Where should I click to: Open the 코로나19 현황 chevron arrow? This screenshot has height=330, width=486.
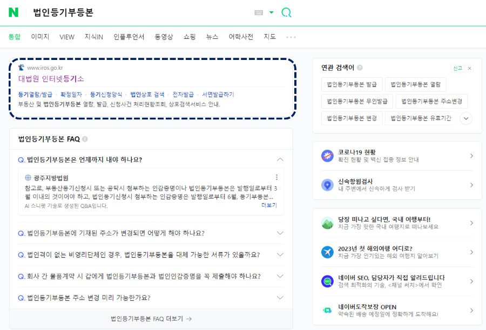471,156
